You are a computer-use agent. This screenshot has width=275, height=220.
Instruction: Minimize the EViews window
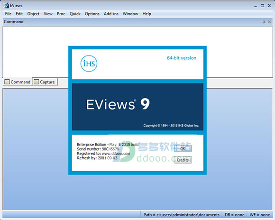click(x=256, y=6)
